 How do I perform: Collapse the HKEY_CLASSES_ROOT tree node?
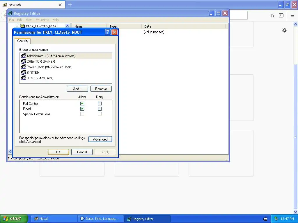pos(17,26)
